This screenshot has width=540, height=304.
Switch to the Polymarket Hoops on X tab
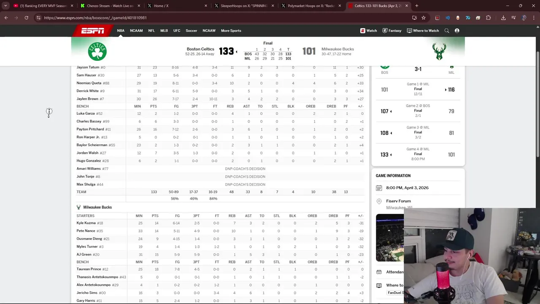310,6
